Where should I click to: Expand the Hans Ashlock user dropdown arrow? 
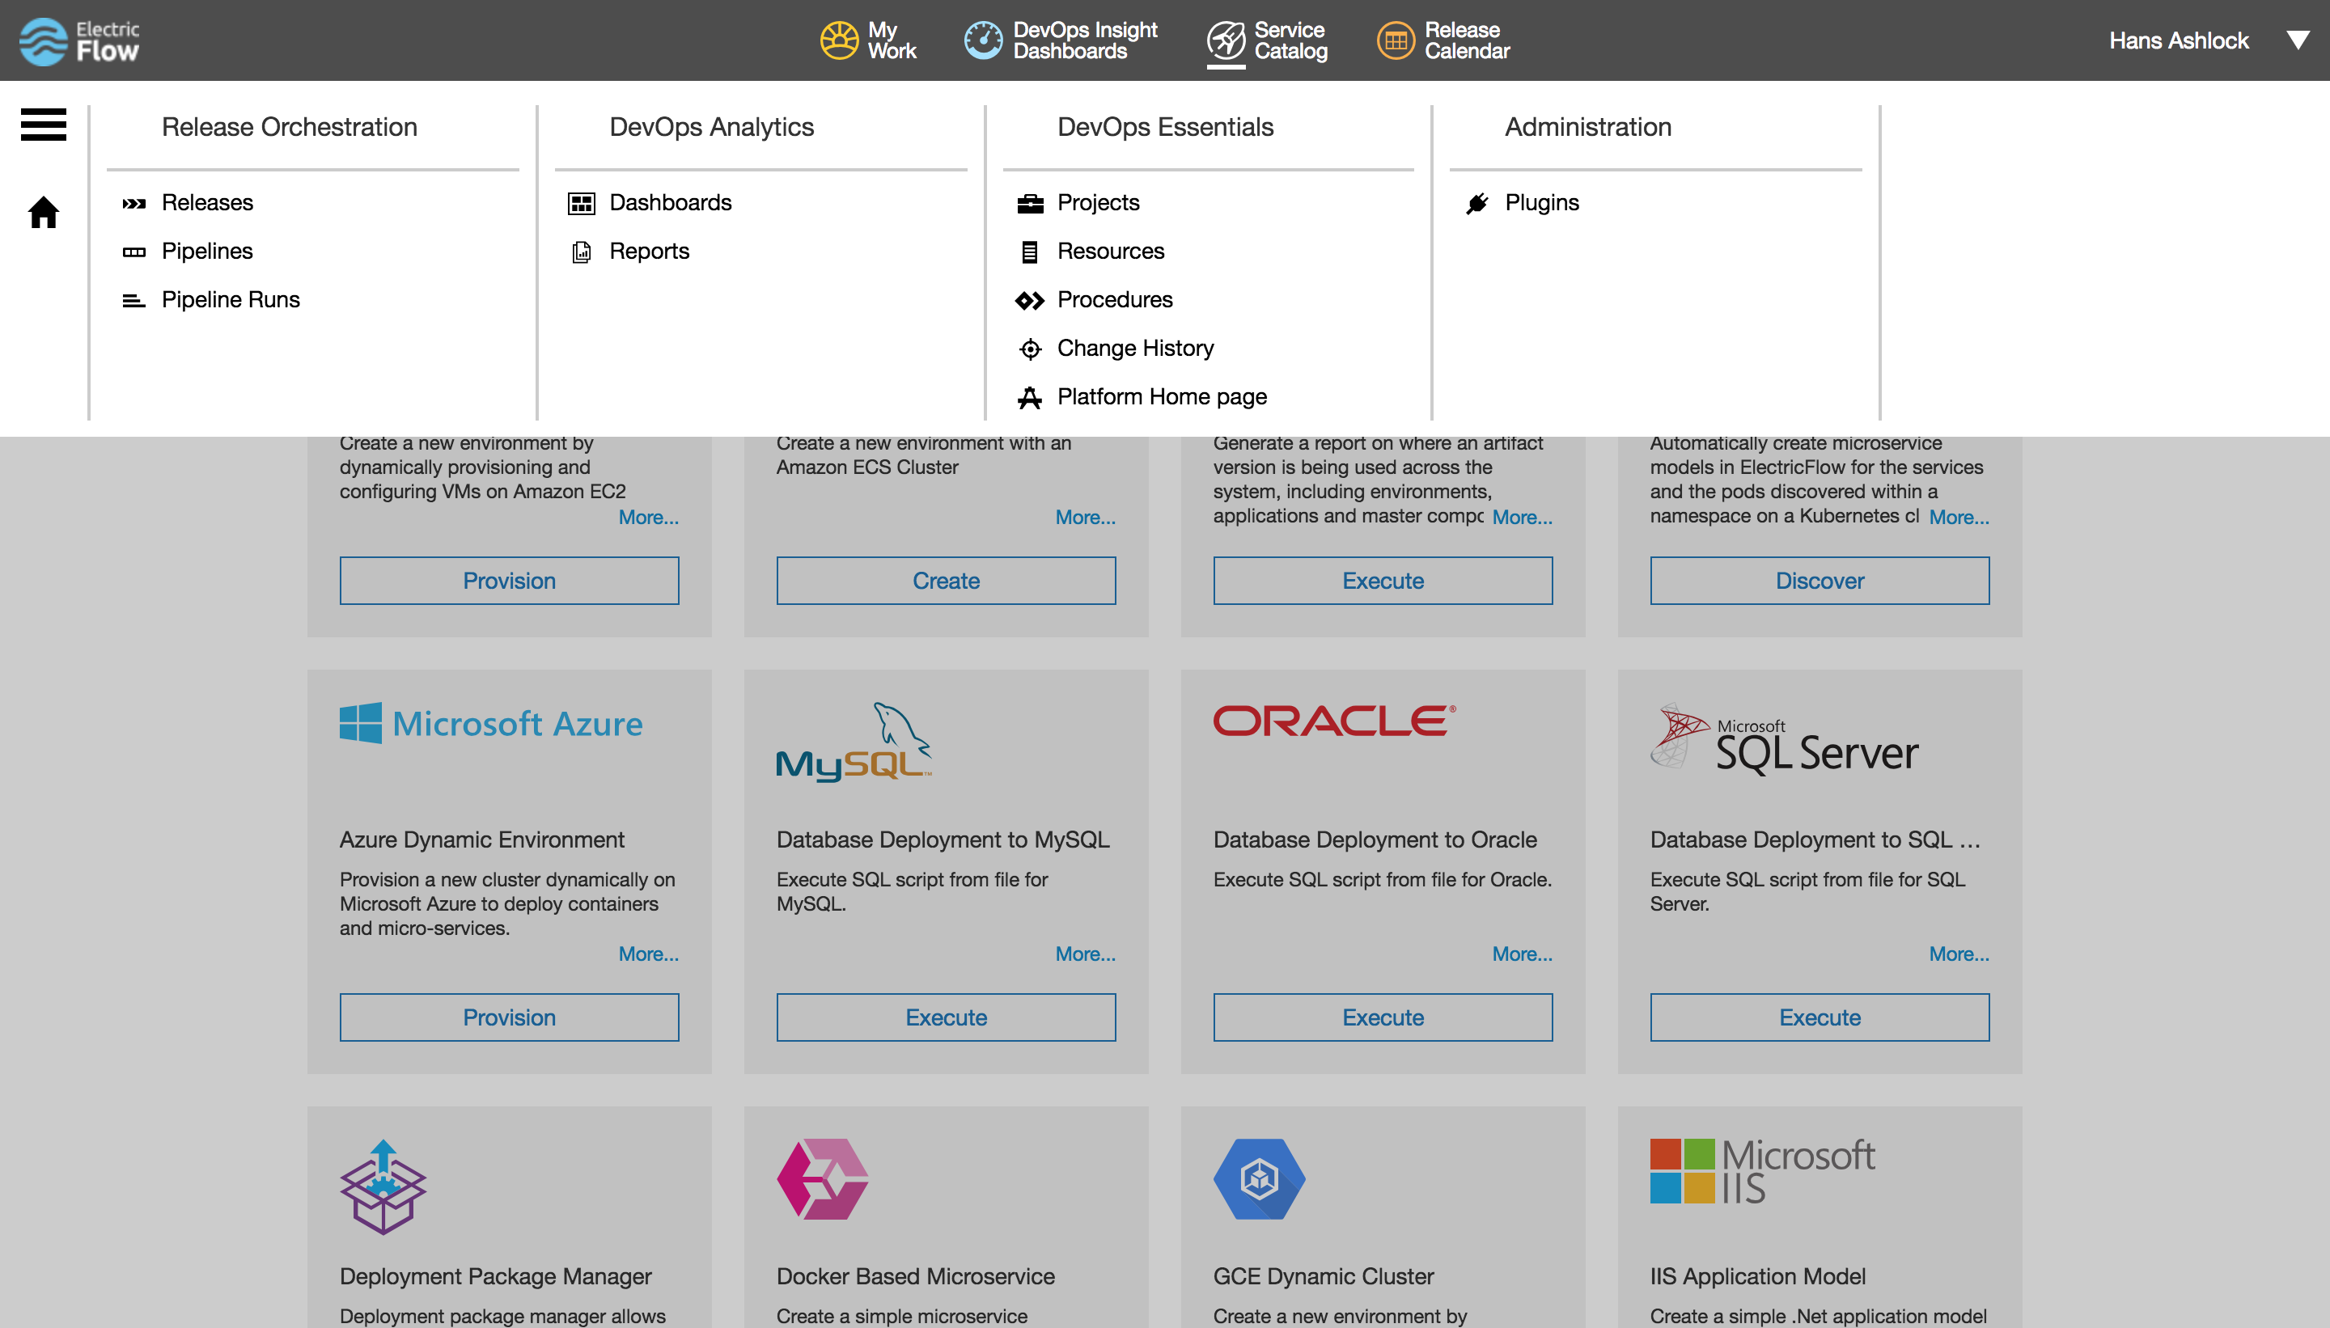(x=2297, y=40)
